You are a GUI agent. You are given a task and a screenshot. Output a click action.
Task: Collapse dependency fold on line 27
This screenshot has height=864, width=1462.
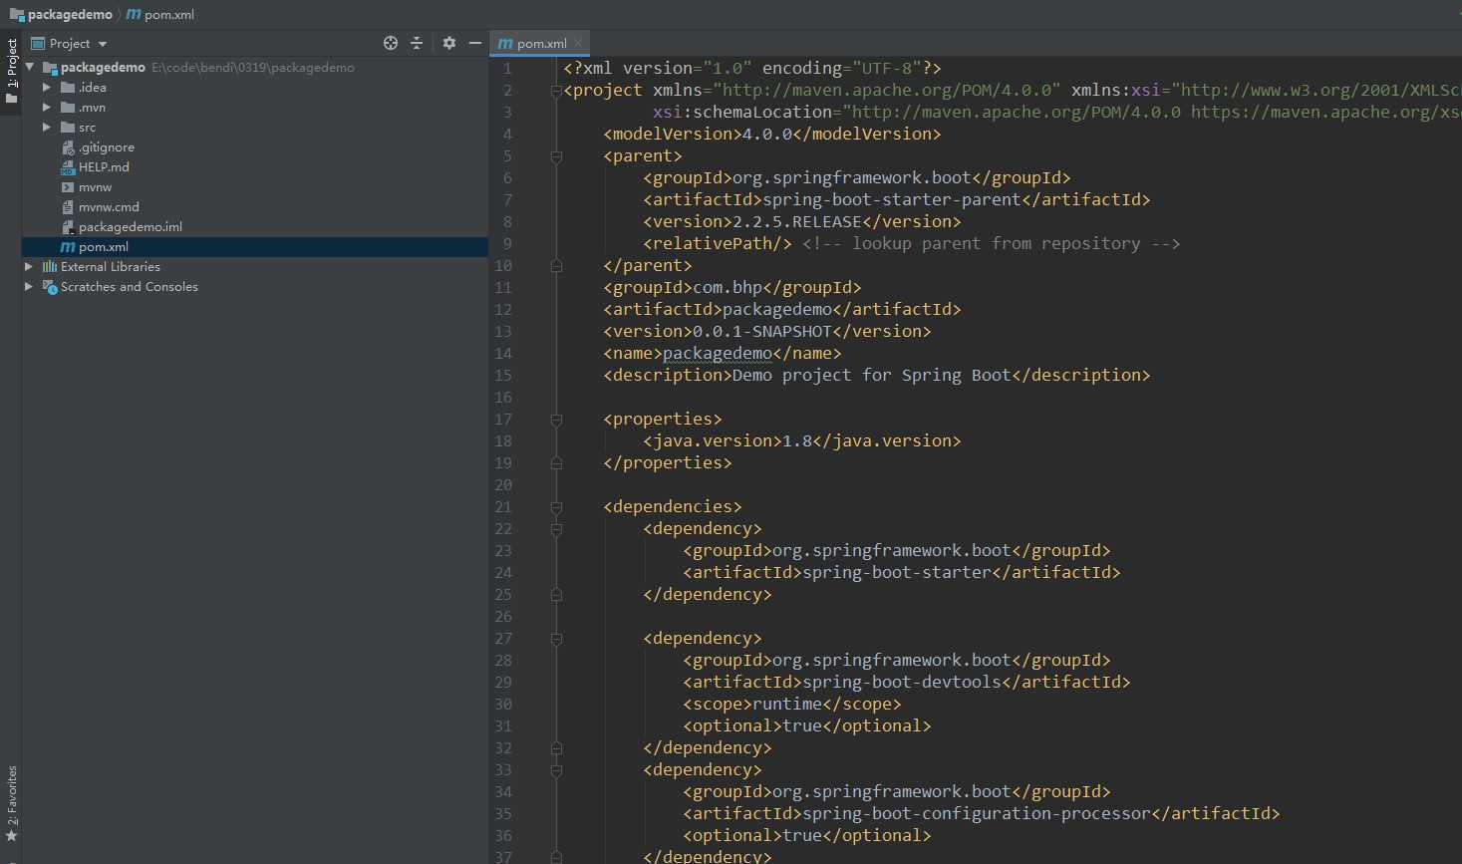pos(556,639)
